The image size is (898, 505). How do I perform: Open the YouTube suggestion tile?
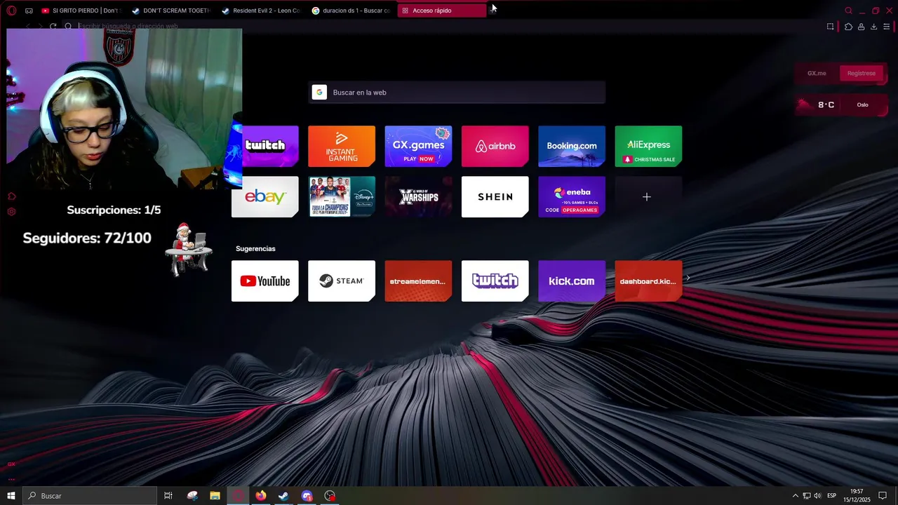click(x=265, y=281)
